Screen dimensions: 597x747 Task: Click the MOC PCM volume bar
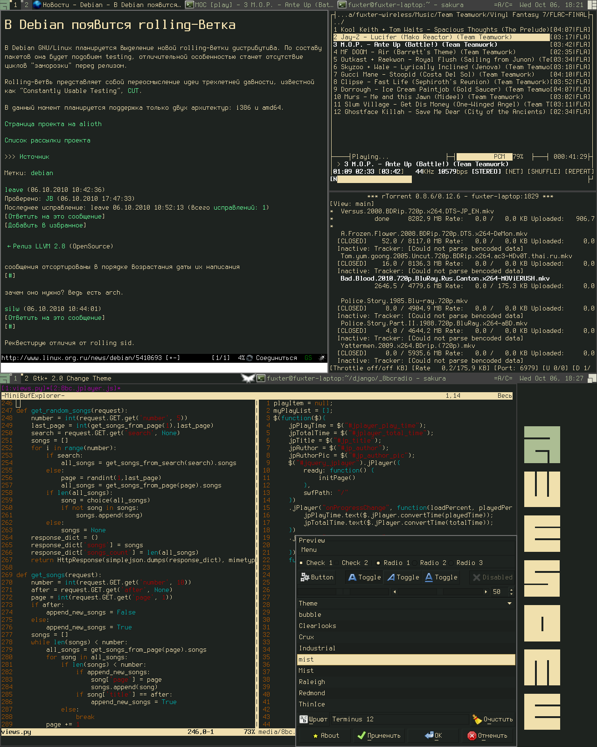[x=484, y=156]
